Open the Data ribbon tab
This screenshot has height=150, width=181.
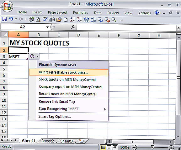click(x=98, y=13)
